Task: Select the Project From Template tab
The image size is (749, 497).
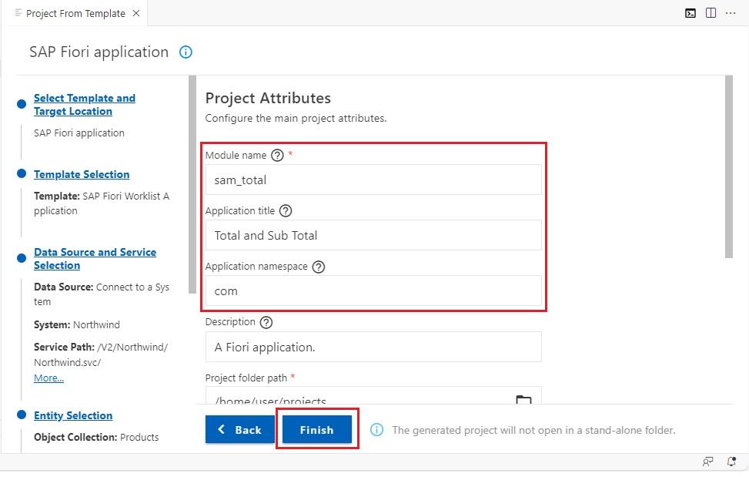Action: [x=75, y=13]
